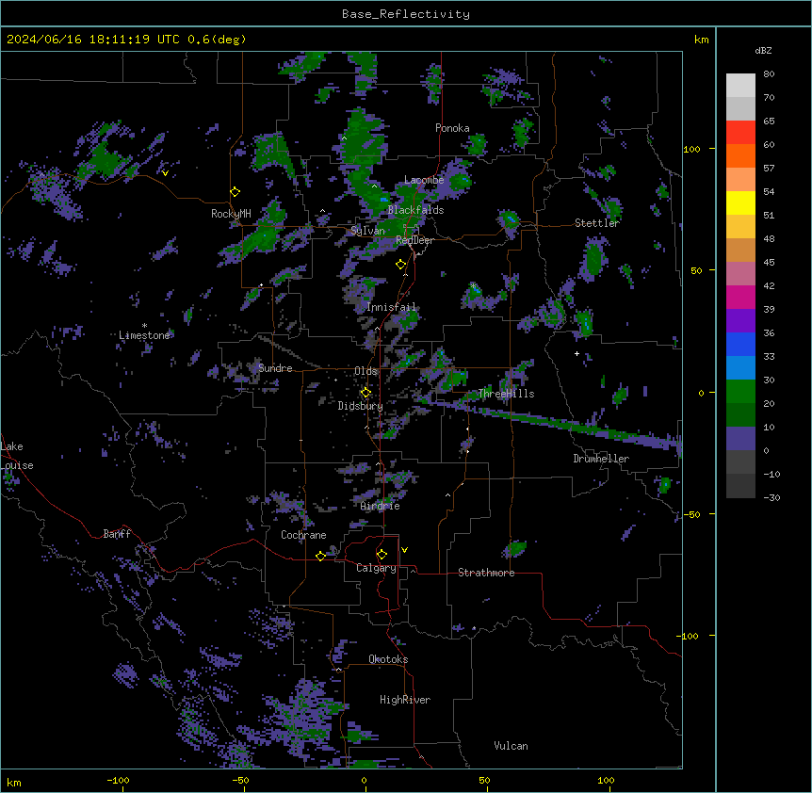Screen dimensions: 812x793
Task: Select the magenta 42-39 dBZ color swatch
Action: tap(740, 297)
